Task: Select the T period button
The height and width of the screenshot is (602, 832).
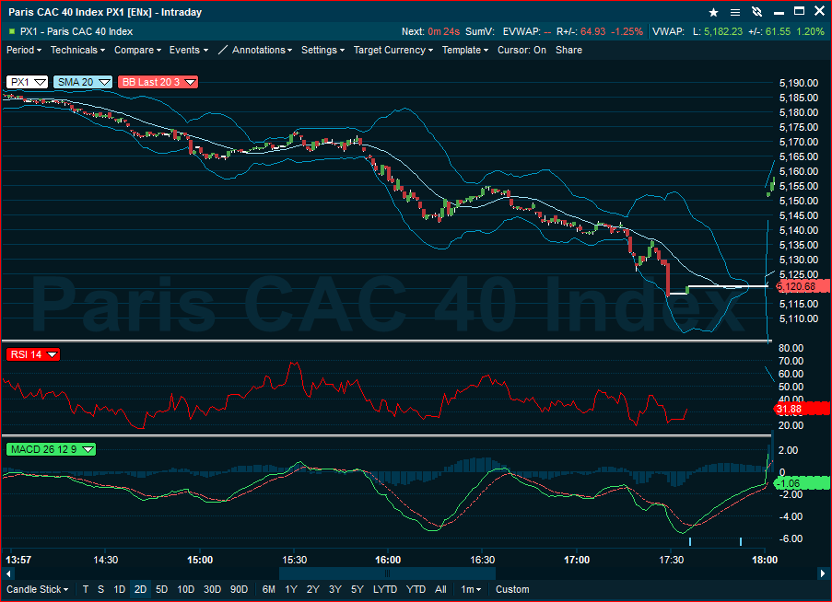Action: pos(86,589)
